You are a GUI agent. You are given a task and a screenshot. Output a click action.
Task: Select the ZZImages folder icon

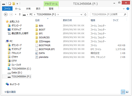click(x=37, y=41)
